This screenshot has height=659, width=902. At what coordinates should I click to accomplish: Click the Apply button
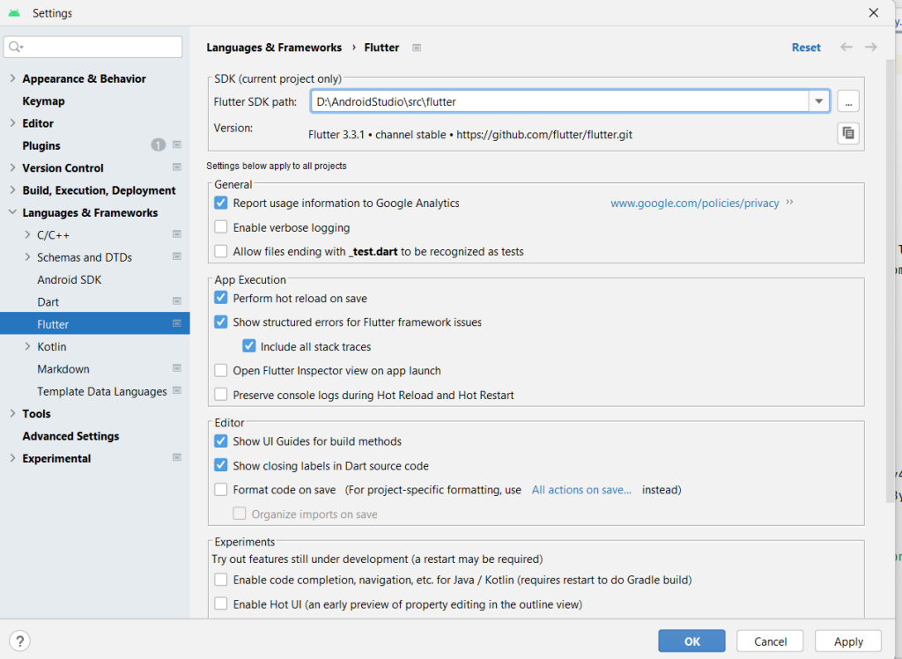(848, 641)
